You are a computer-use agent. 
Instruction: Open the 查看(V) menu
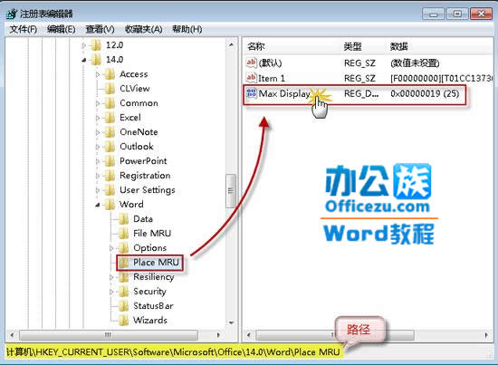coord(100,29)
